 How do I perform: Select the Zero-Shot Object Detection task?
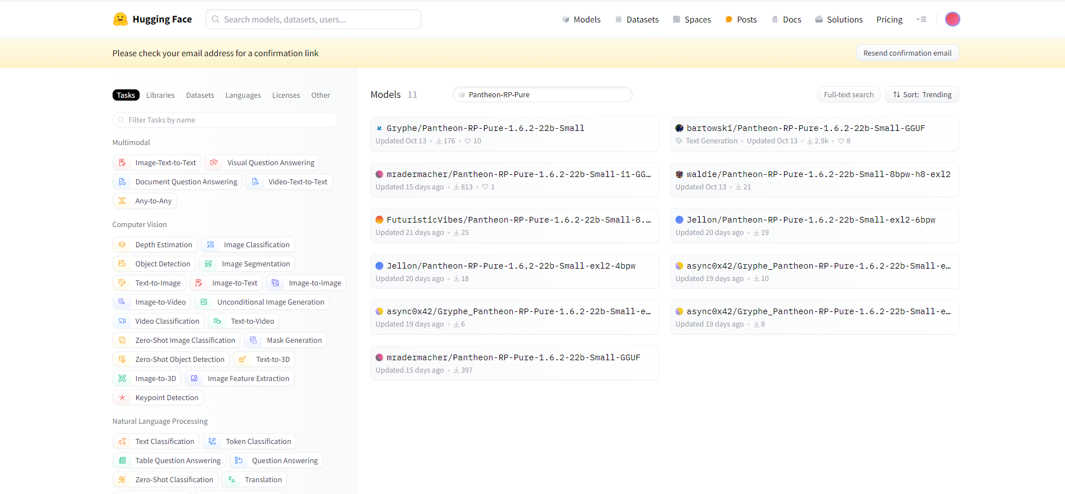[171, 360]
